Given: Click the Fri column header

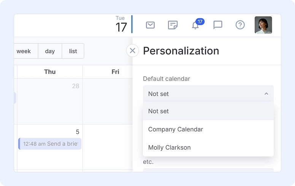Looking at the screenshot, I should click(115, 72).
